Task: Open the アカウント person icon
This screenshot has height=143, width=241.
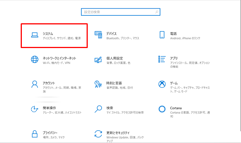Action: pyautogui.click(x=35, y=84)
